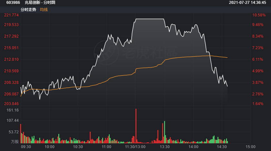Click price axis label 219.533
This screenshot has height=151, width=271.
tap(11, 25)
